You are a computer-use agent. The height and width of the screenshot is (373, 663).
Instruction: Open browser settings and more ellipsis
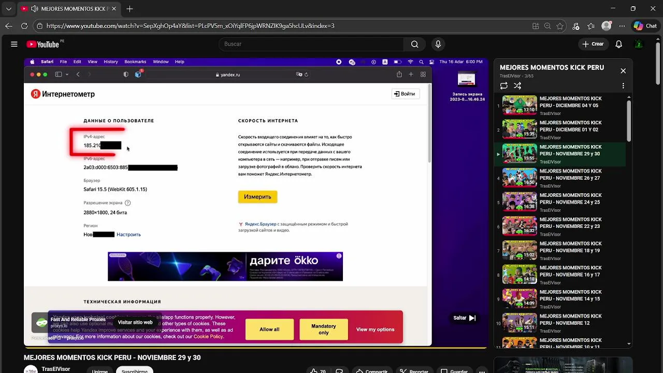click(621, 26)
